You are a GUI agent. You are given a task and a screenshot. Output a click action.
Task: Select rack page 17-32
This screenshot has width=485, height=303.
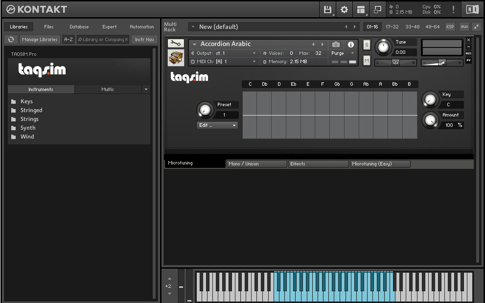(x=392, y=27)
